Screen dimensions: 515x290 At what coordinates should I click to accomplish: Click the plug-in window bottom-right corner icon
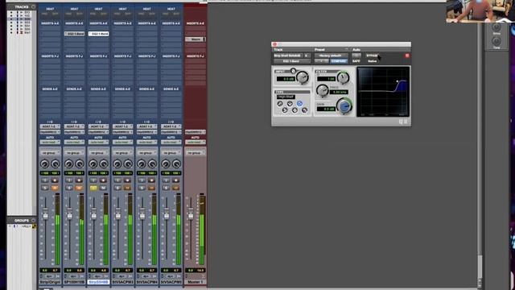(x=406, y=122)
